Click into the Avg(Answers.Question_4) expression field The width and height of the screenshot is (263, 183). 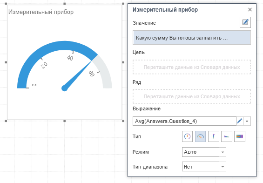(x=184, y=121)
